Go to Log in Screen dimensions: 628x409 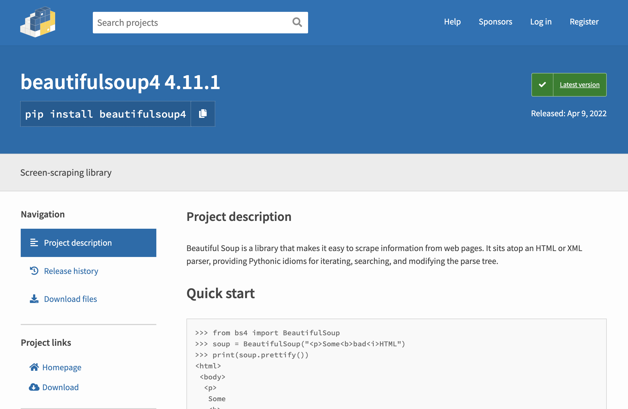point(541,22)
